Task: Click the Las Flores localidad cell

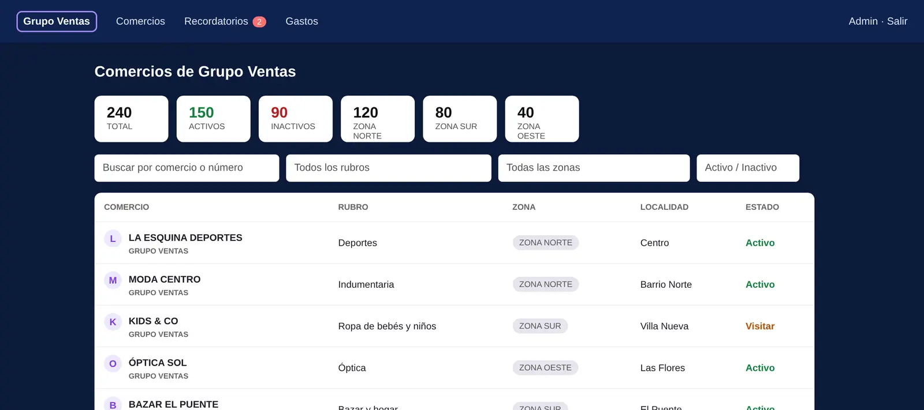Action: pyautogui.click(x=662, y=367)
